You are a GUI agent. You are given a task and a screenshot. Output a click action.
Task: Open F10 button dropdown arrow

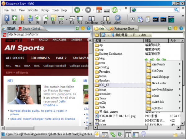67,20
